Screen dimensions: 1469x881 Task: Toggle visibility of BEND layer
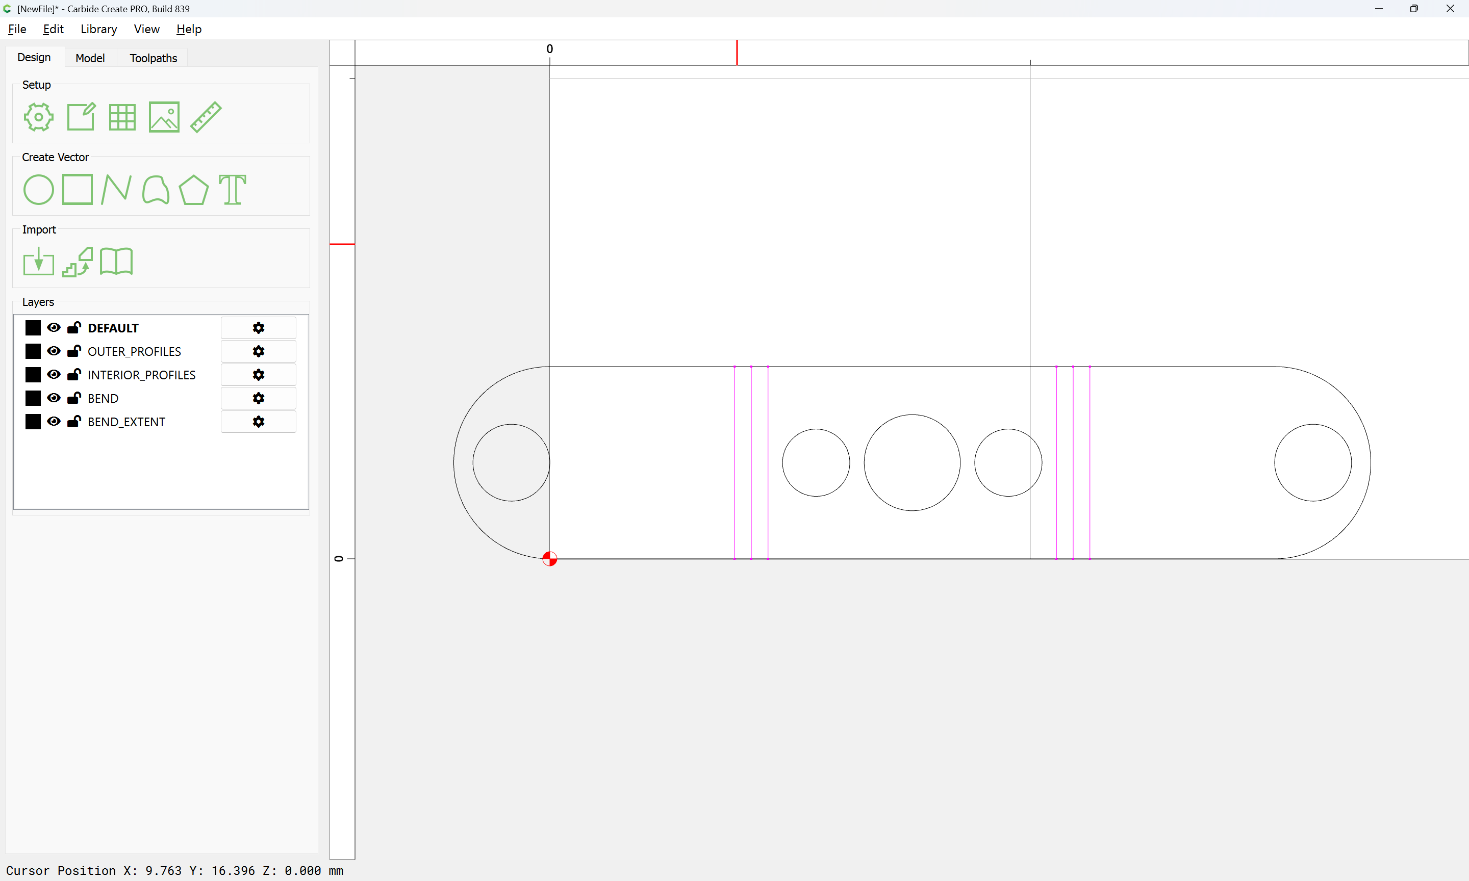[54, 398]
